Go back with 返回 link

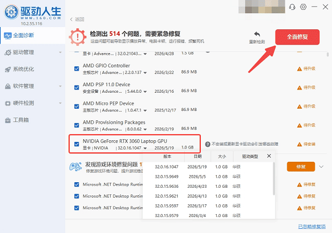[x=77, y=19]
